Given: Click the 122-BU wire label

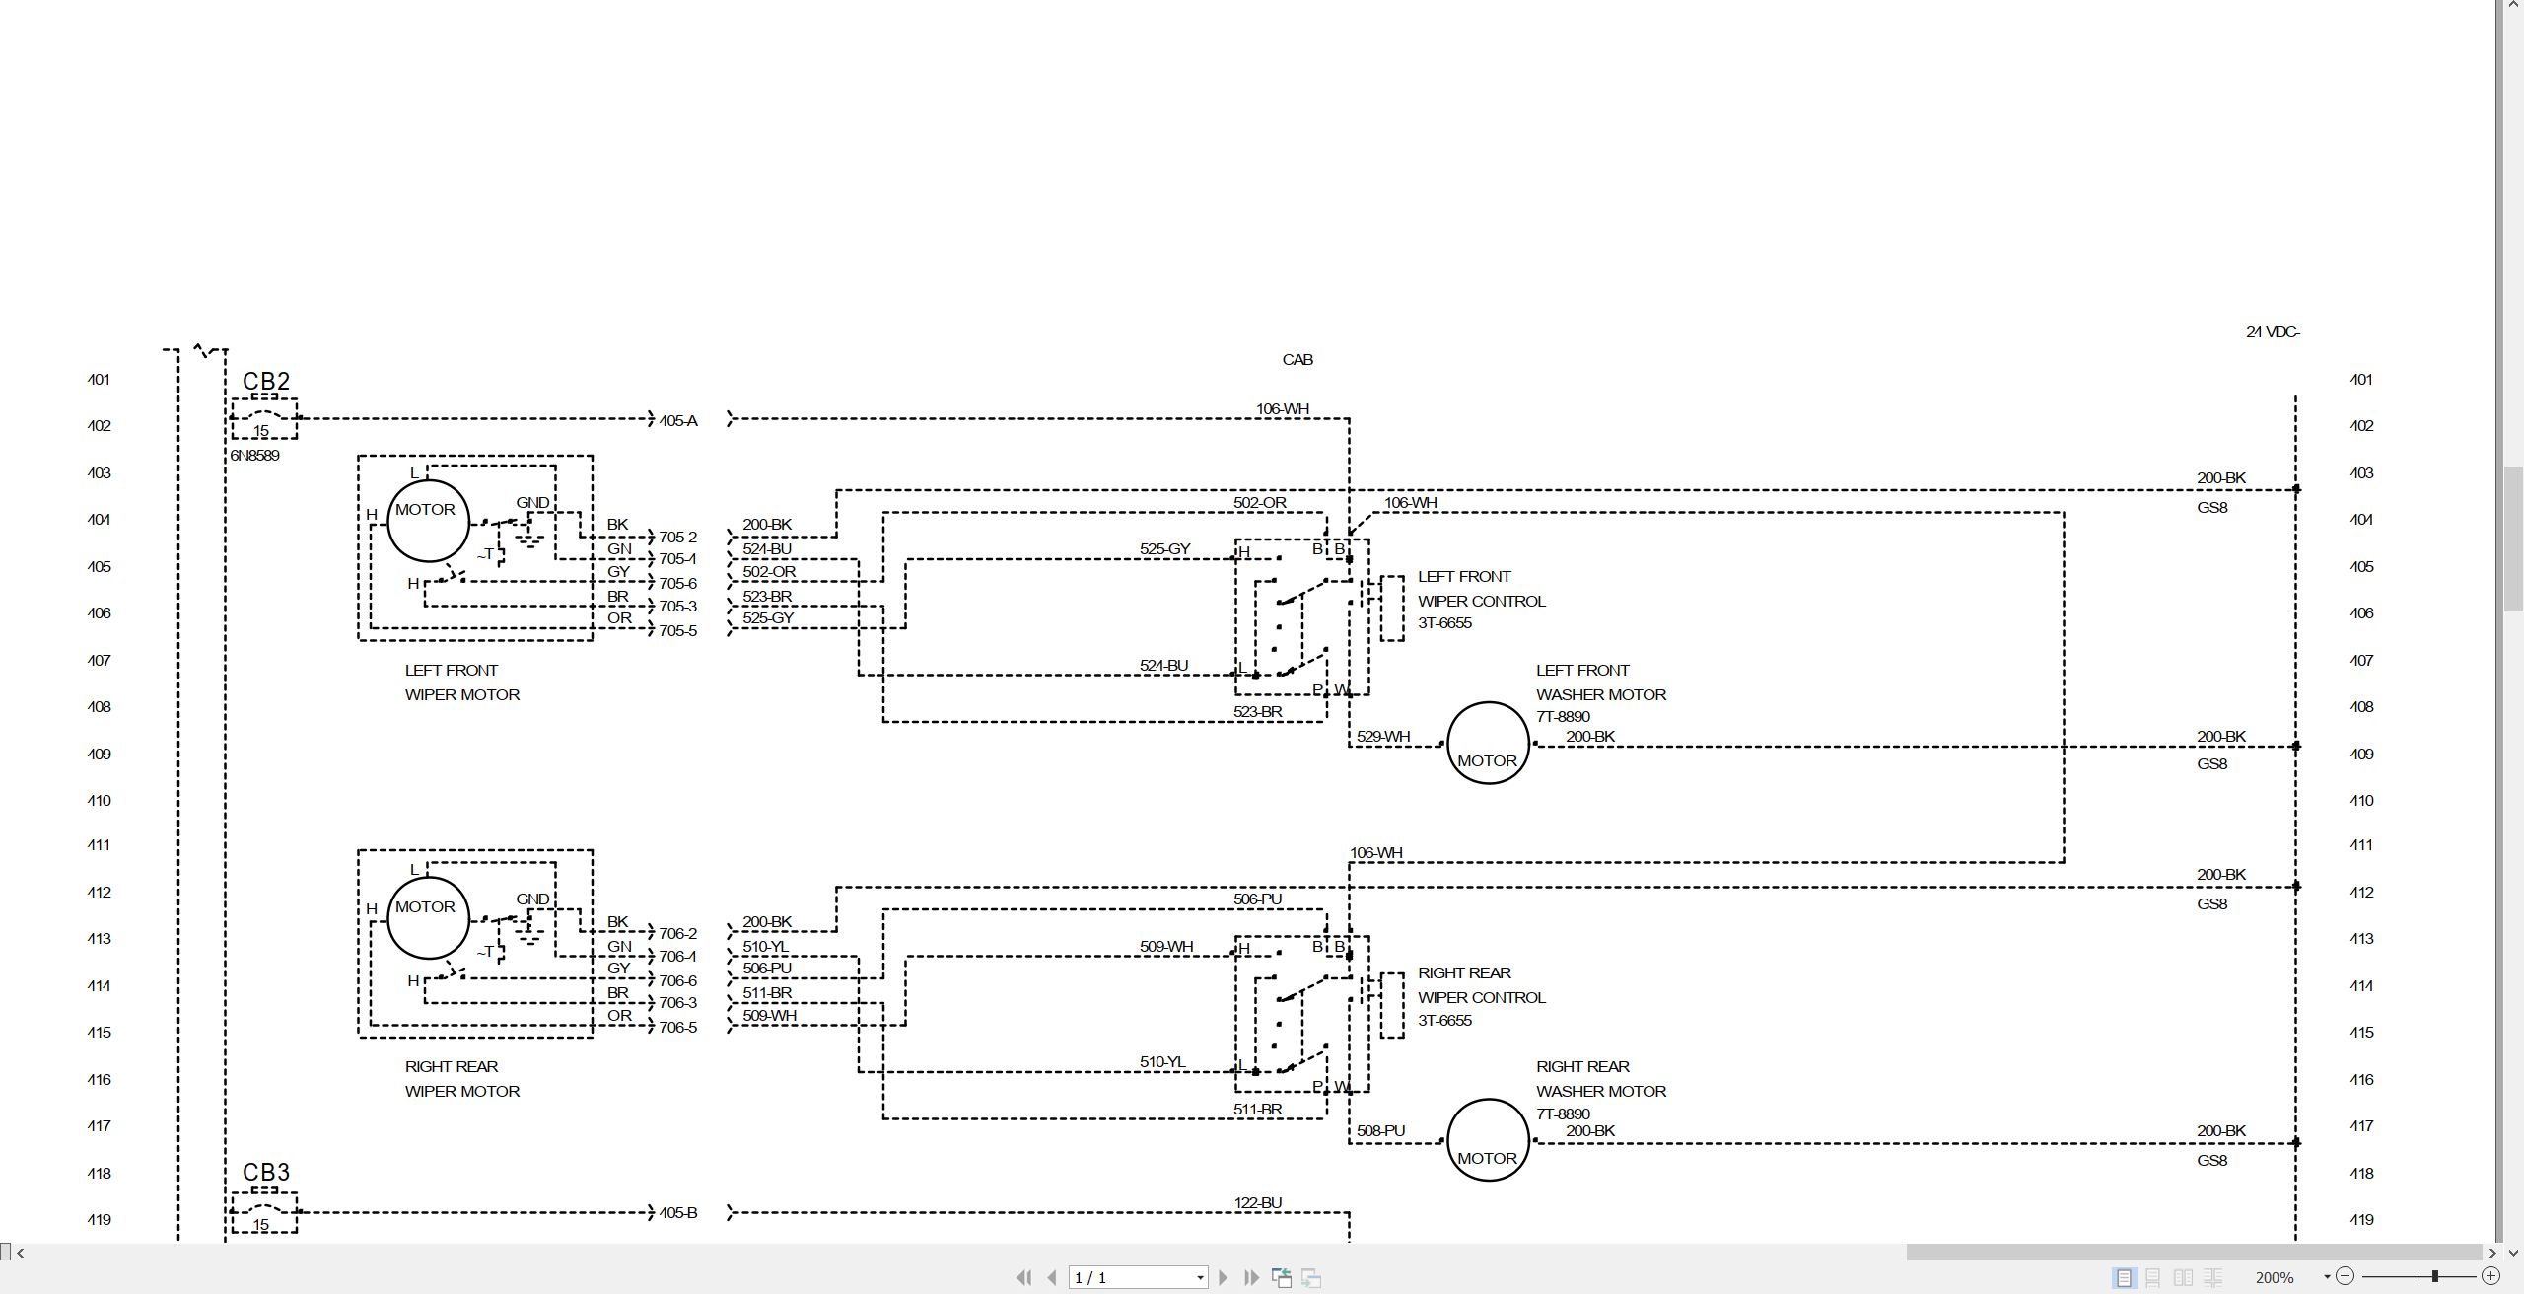Looking at the screenshot, I should pos(1258,1203).
